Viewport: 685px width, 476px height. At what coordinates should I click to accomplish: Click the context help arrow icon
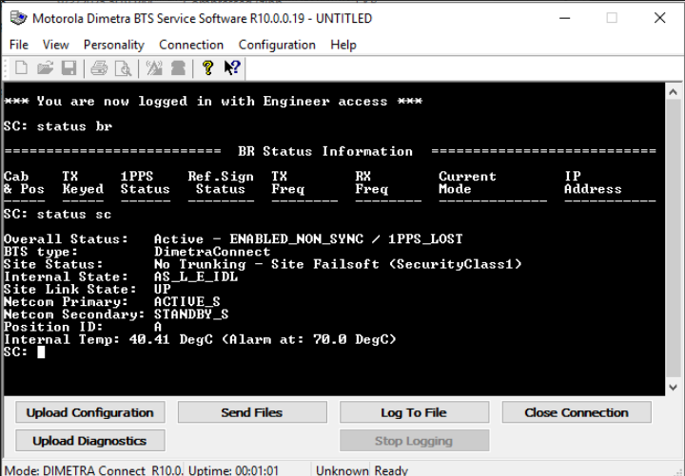tap(232, 68)
